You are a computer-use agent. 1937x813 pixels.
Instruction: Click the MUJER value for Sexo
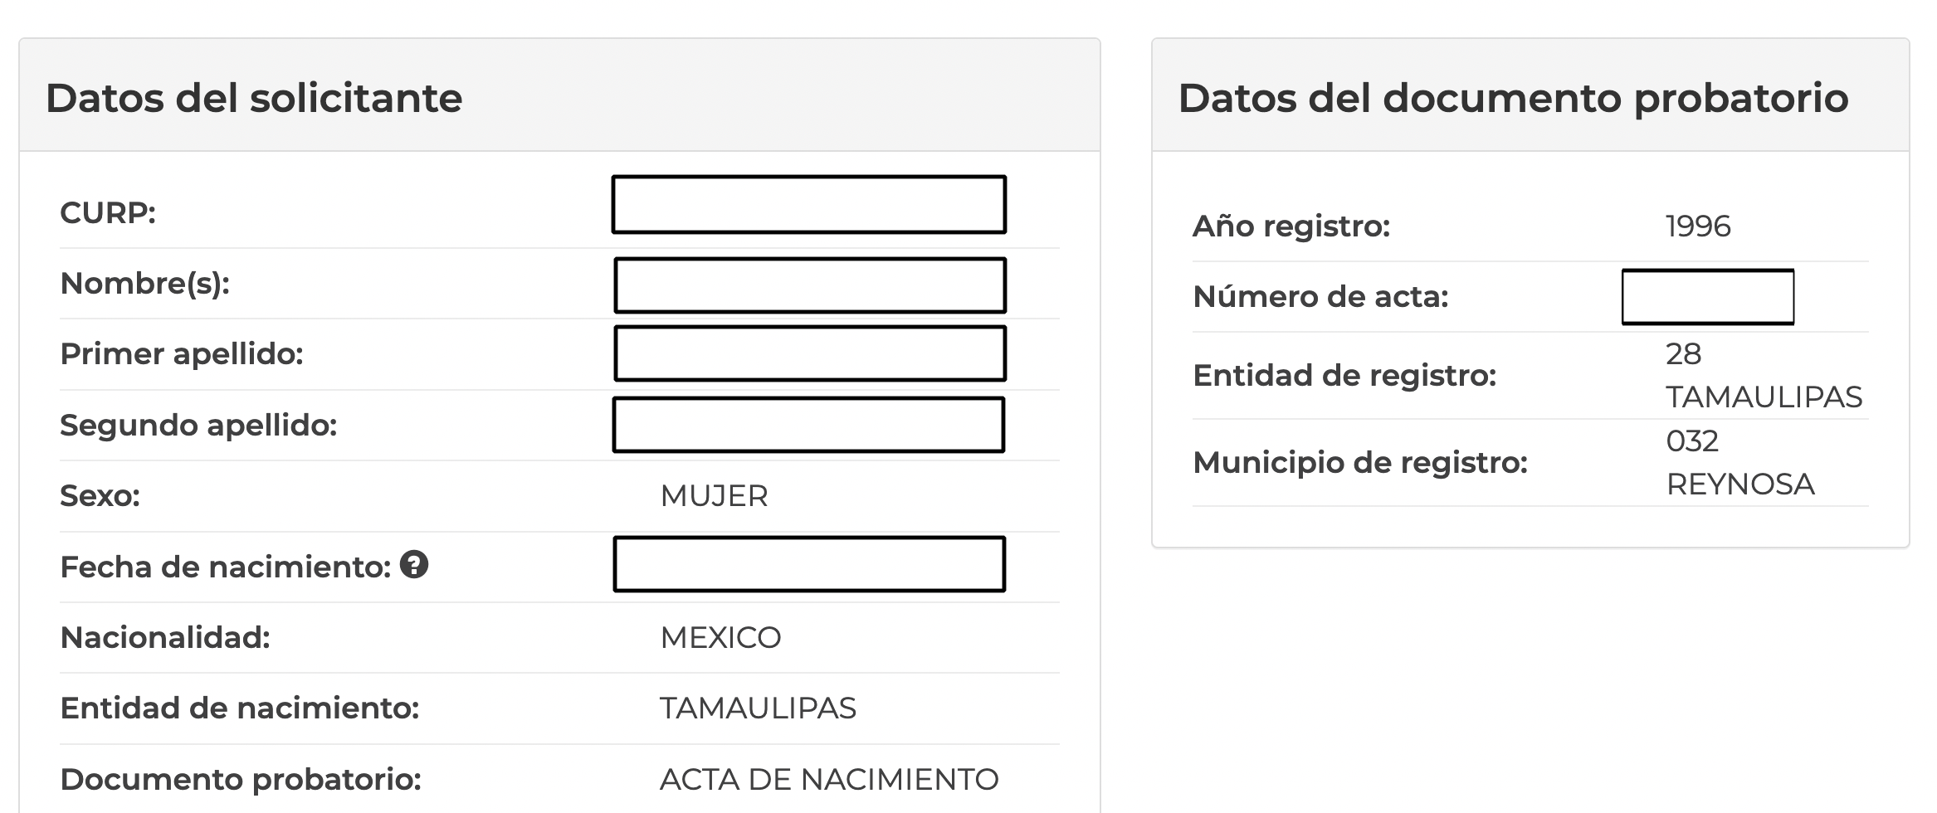point(714,496)
